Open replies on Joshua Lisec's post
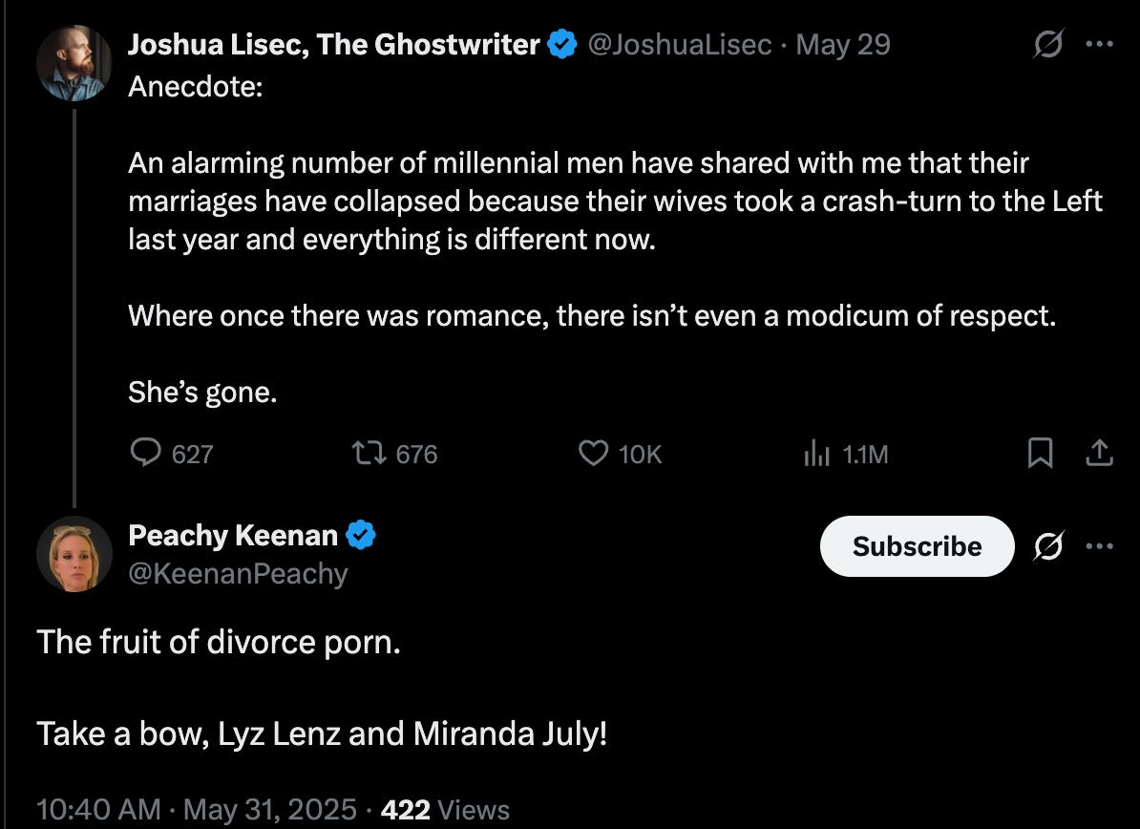Screen dimensions: 1140x829 click(172, 453)
